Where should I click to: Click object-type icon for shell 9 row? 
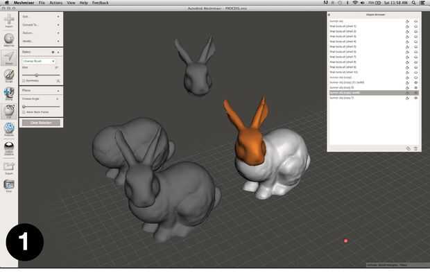click(407, 67)
